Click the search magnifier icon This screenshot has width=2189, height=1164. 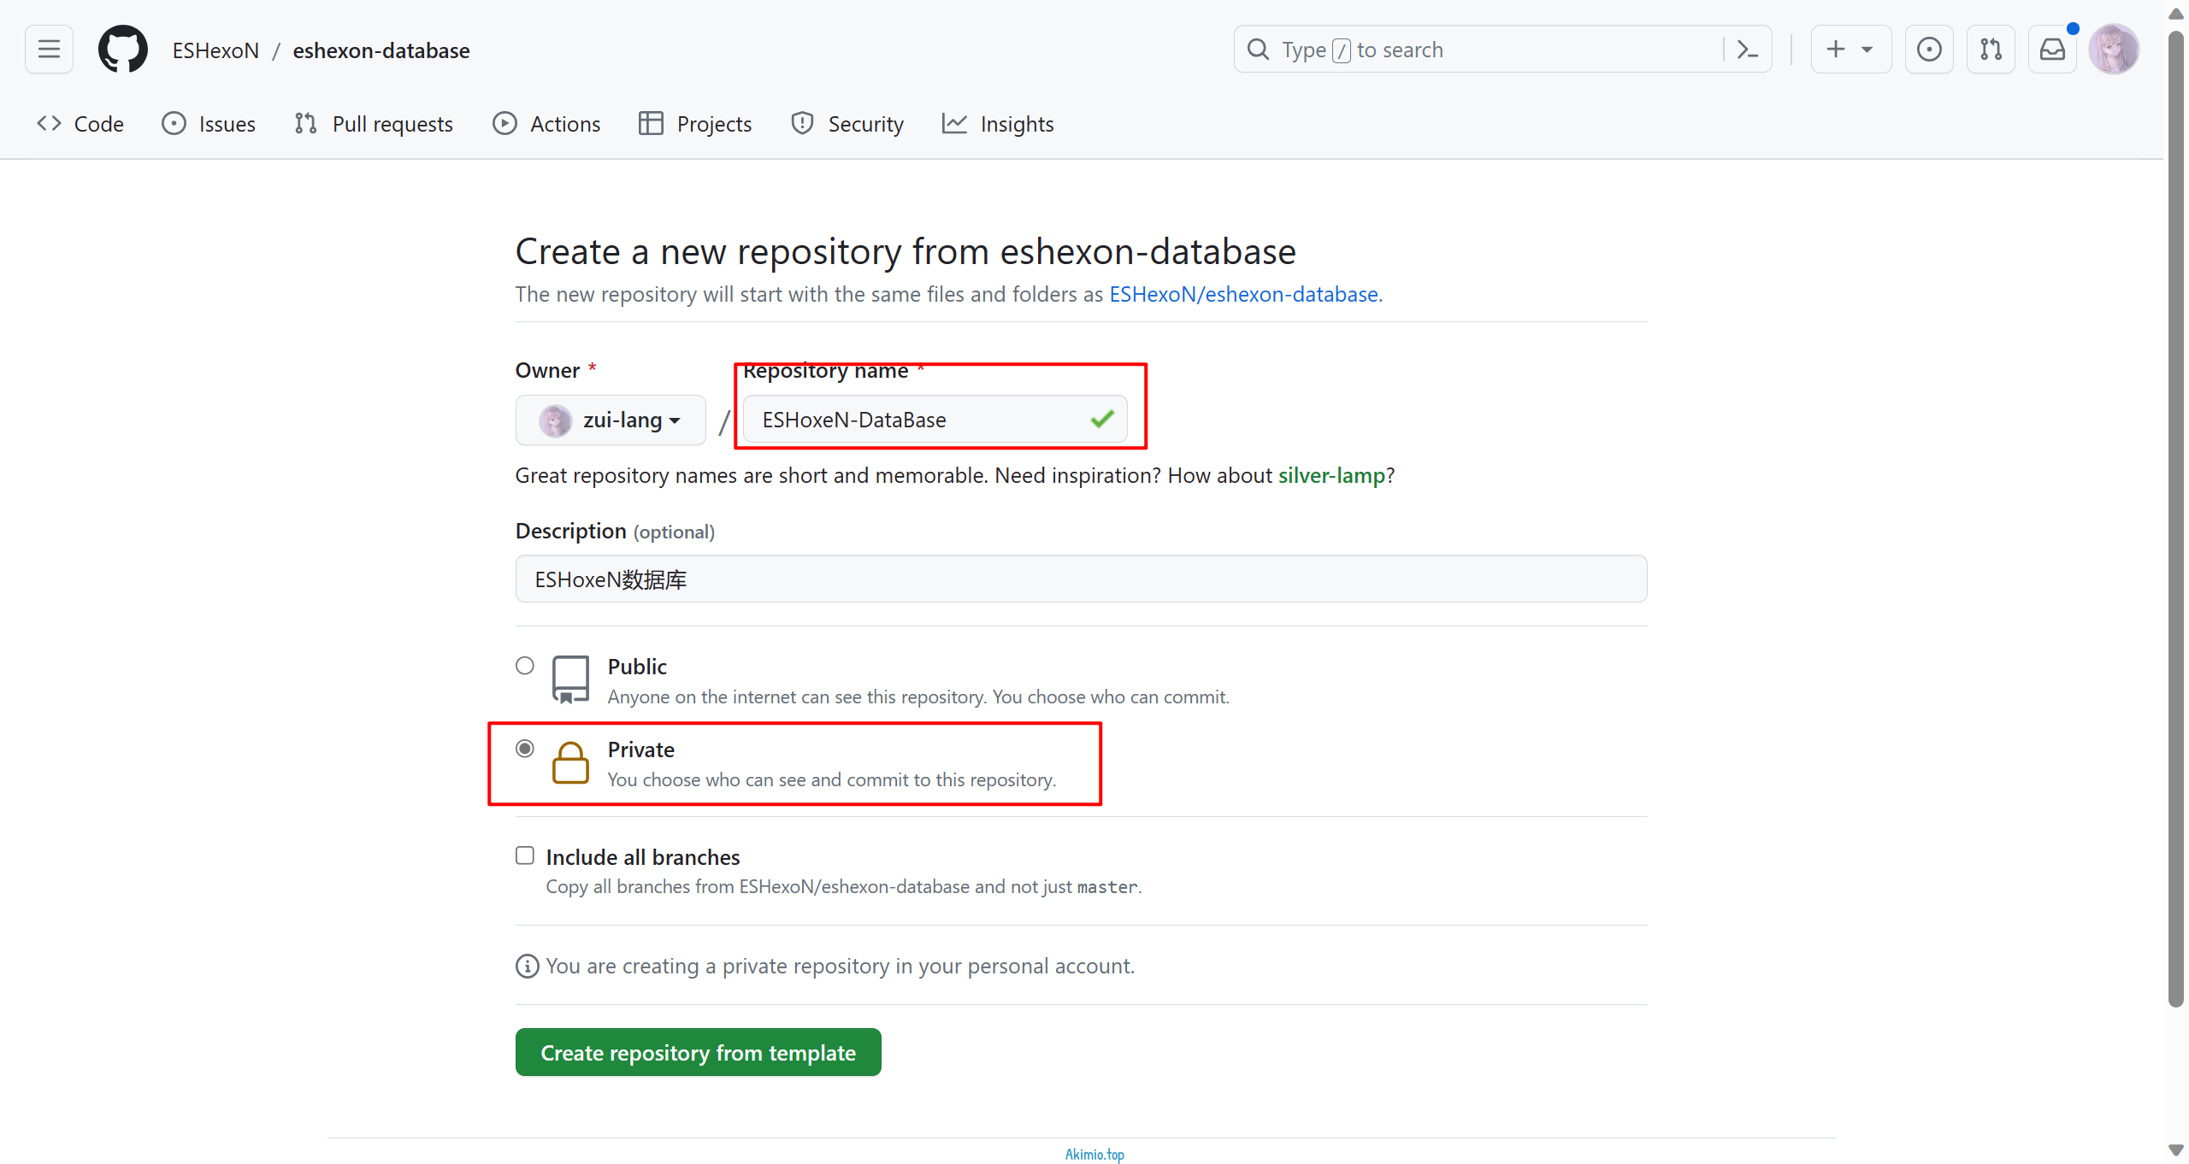click(x=1258, y=50)
